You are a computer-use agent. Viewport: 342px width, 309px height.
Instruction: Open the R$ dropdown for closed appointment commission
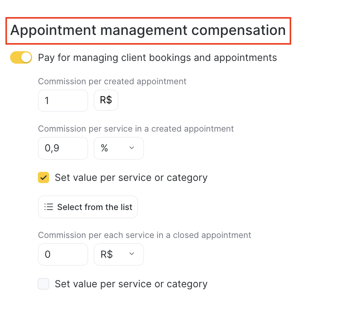coord(119,254)
